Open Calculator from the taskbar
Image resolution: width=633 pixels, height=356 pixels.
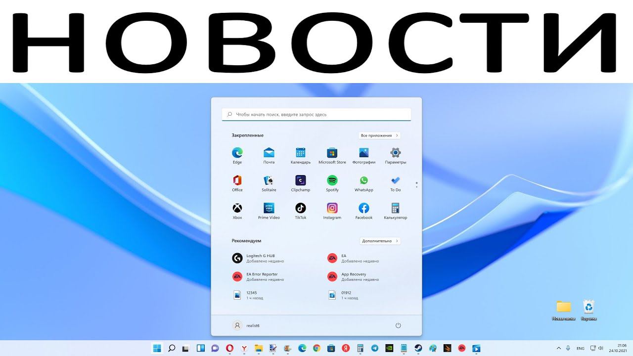[x=360, y=348]
